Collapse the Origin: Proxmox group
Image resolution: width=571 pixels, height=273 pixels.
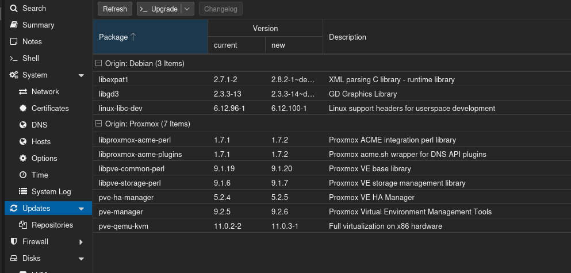point(98,124)
